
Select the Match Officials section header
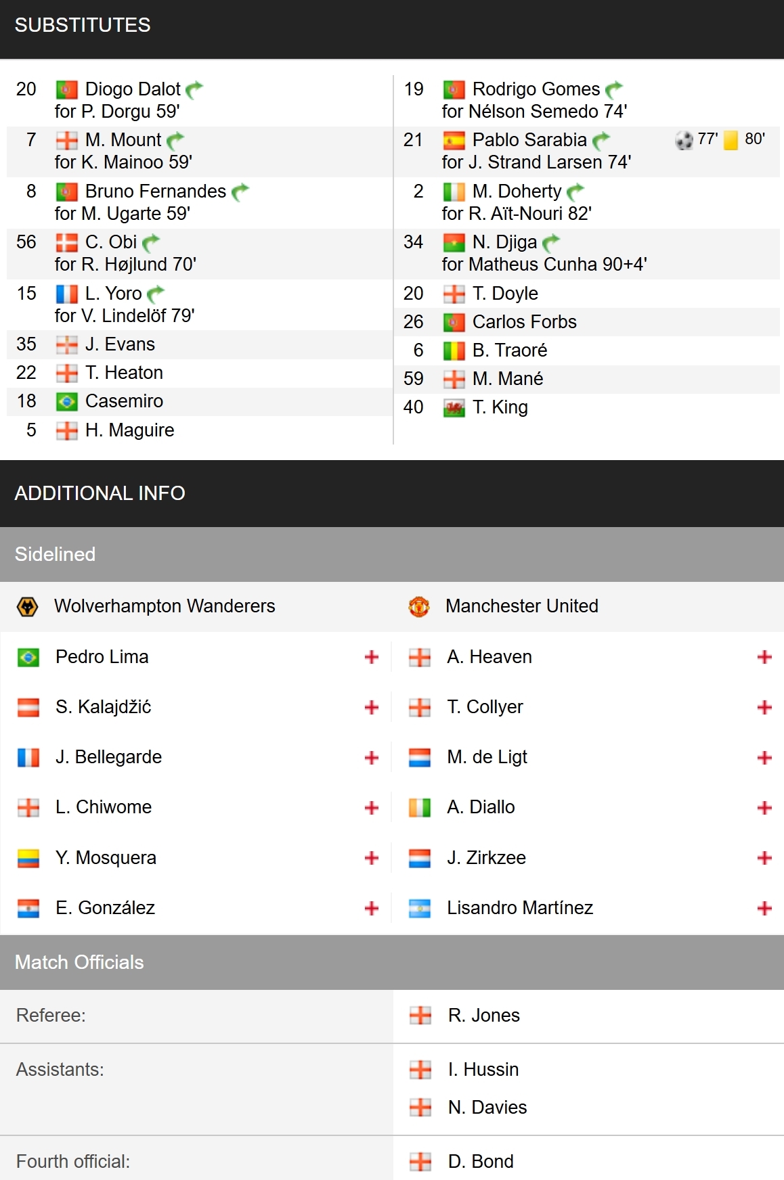click(x=392, y=962)
